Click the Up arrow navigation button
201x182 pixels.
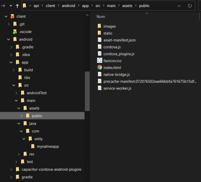pos(17,6)
